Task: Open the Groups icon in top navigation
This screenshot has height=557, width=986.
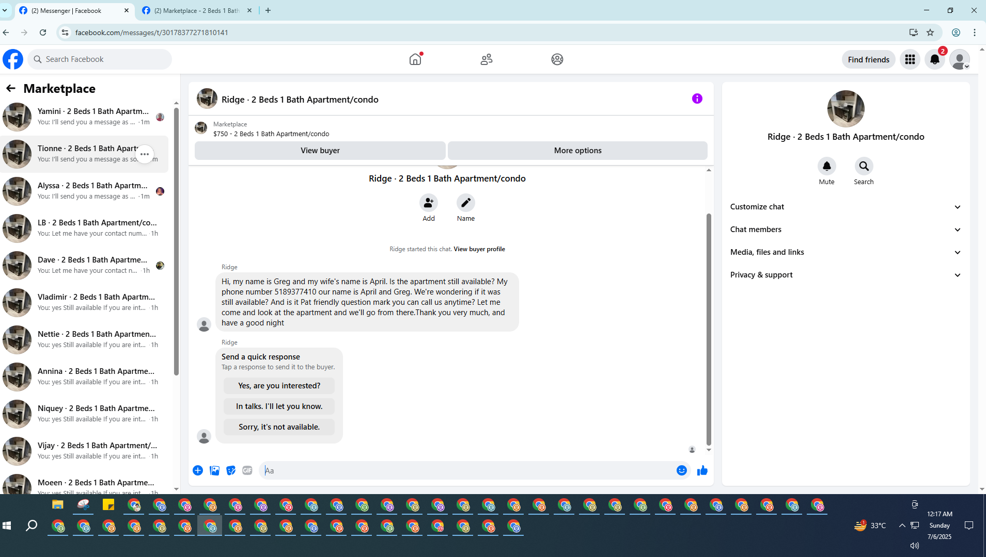Action: (557, 59)
